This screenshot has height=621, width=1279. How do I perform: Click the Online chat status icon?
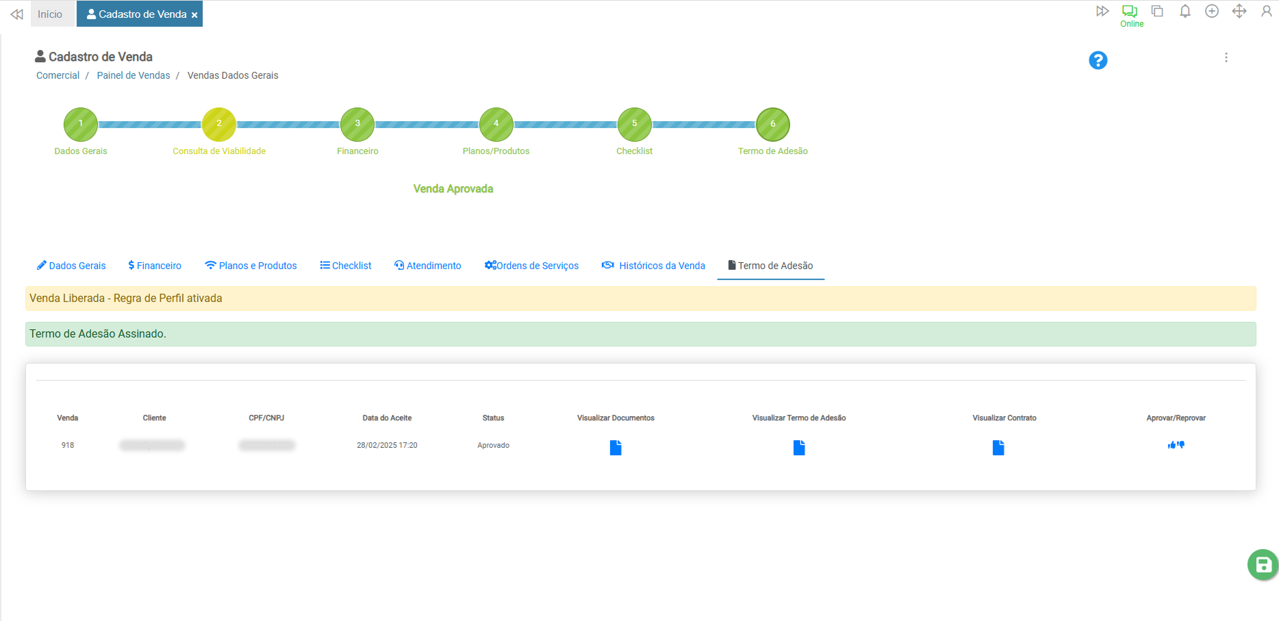click(x=1130, y=12)
